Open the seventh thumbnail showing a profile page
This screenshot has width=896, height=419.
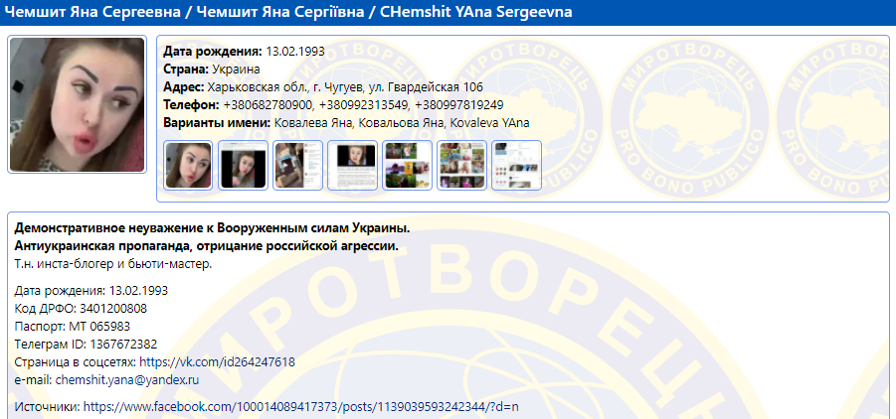pyautogui.click(x=516, y=165)
